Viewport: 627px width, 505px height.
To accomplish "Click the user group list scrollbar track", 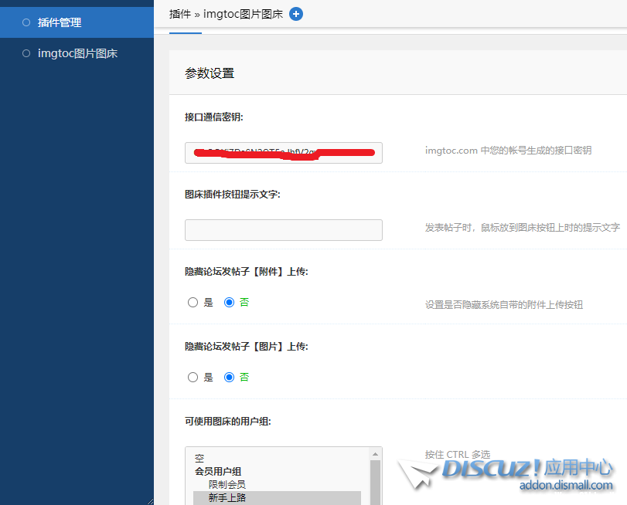I will pos(376,483).
